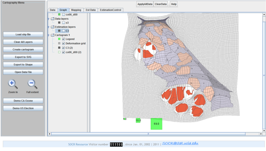Click the Load shp file button
Viewport: 266px width, 151px height.
[x=23, y=34]
